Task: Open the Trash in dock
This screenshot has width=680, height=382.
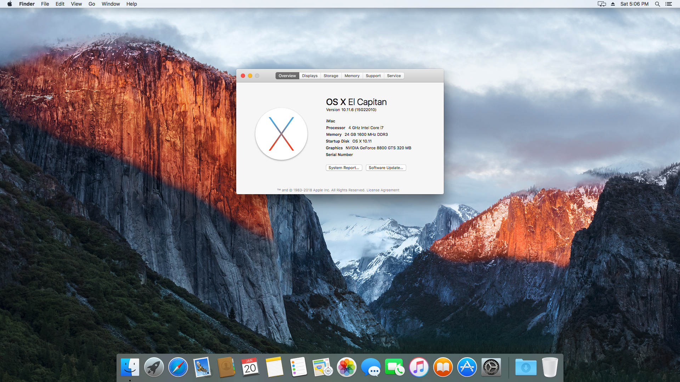Action: pyautogui.click(x=550, y=367)
